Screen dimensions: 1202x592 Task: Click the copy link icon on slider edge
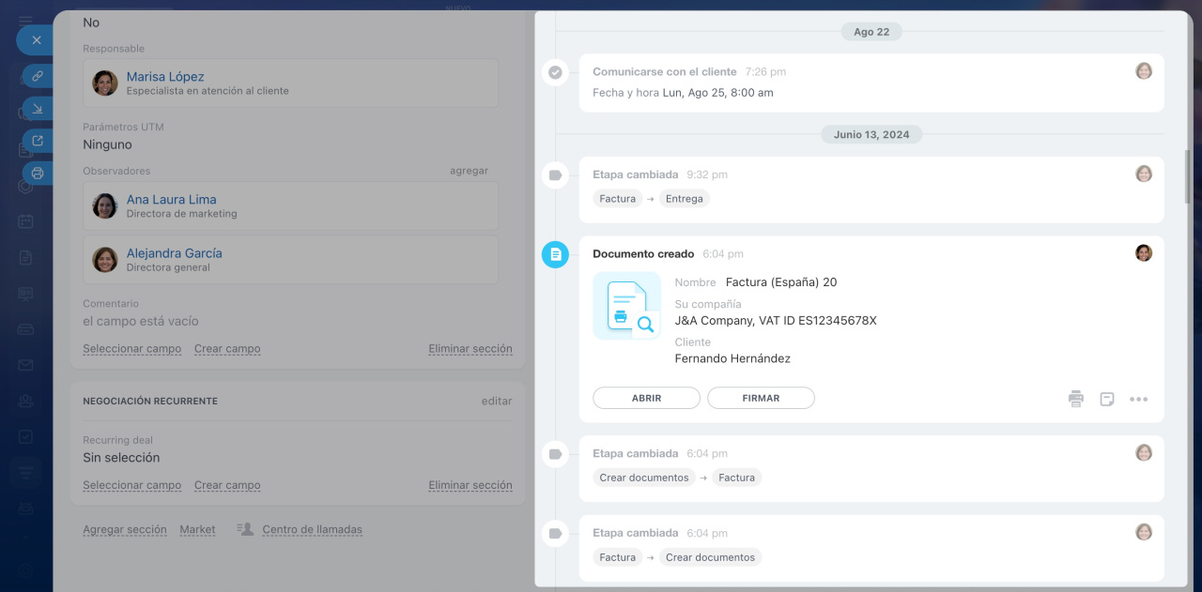click(38, 76)
